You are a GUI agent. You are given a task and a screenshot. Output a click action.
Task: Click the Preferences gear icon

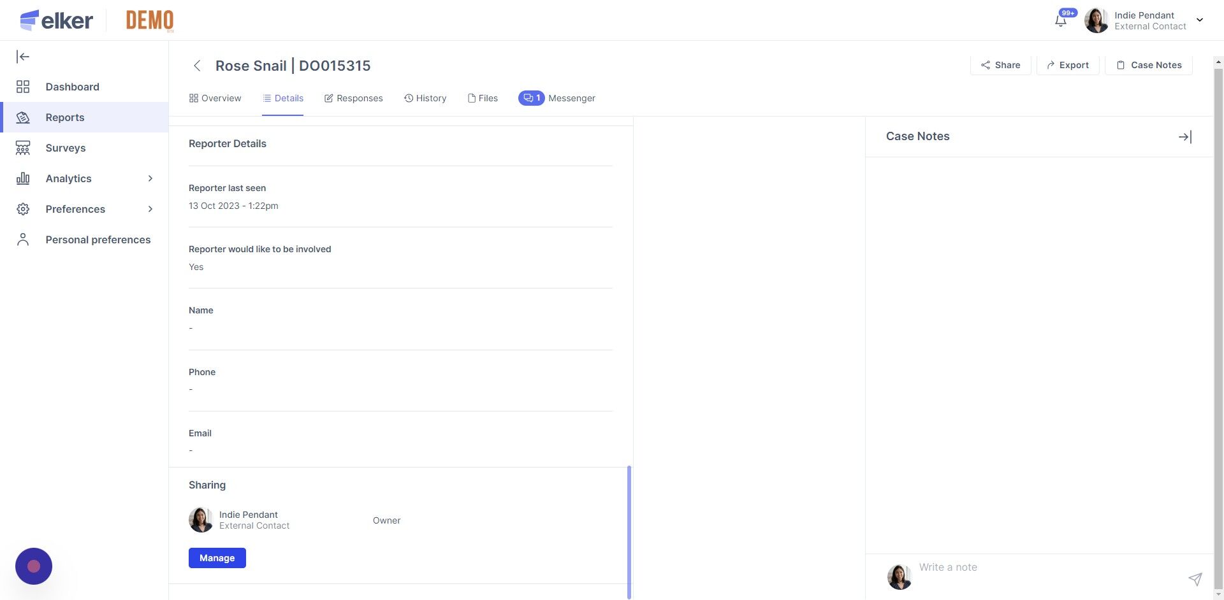tap(23, 209)
